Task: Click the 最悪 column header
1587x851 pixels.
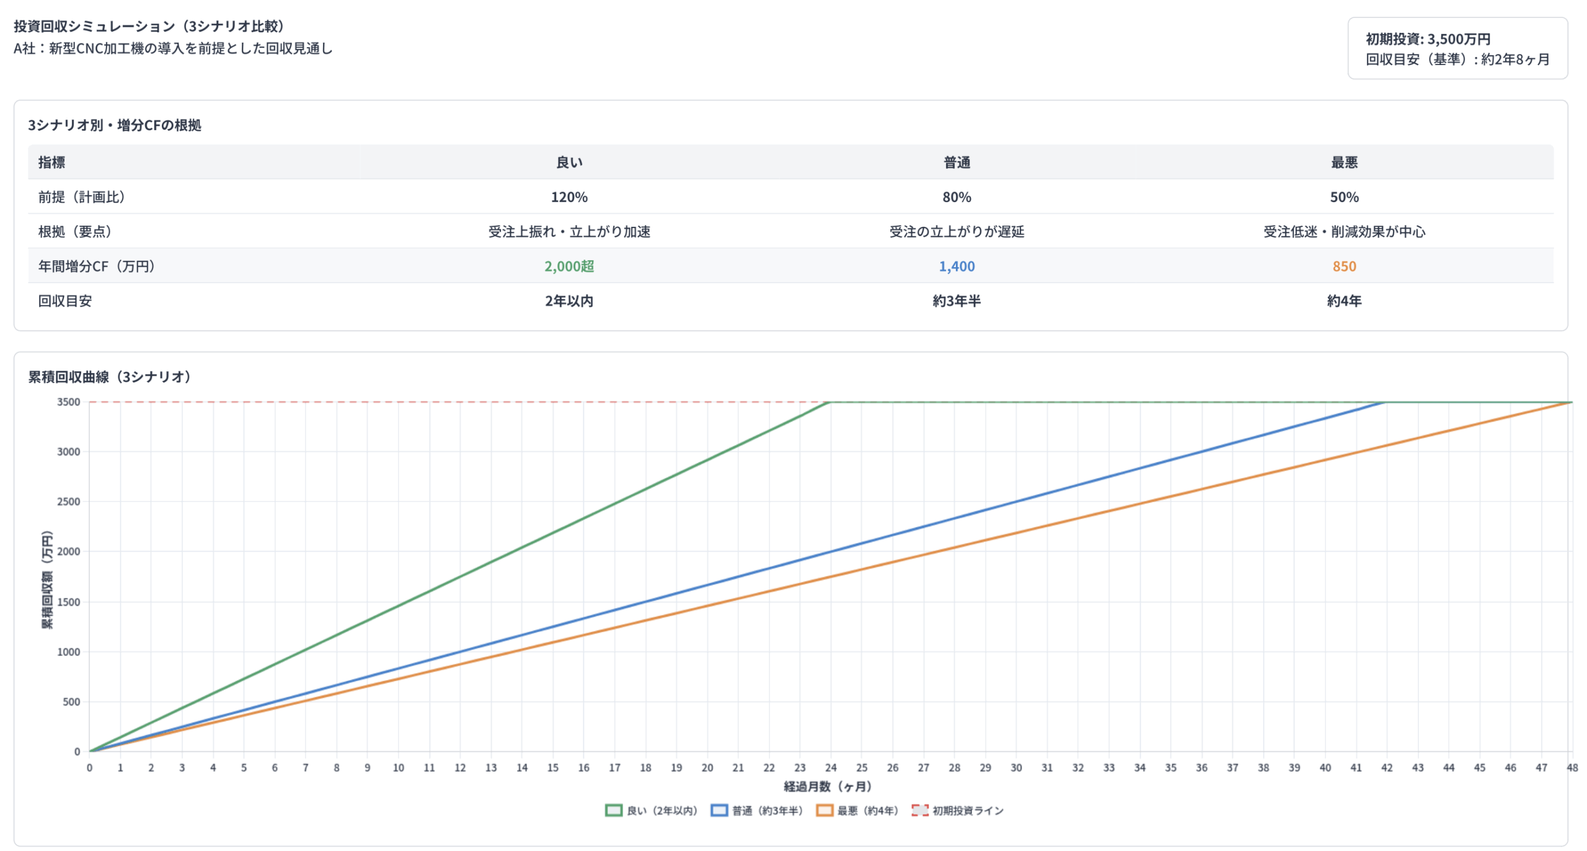Action: (x=1343, y=162)
